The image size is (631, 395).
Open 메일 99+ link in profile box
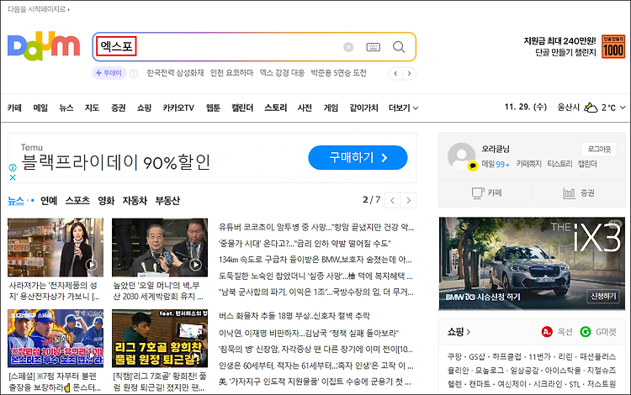pyautogui.click(x=496, y=164)
